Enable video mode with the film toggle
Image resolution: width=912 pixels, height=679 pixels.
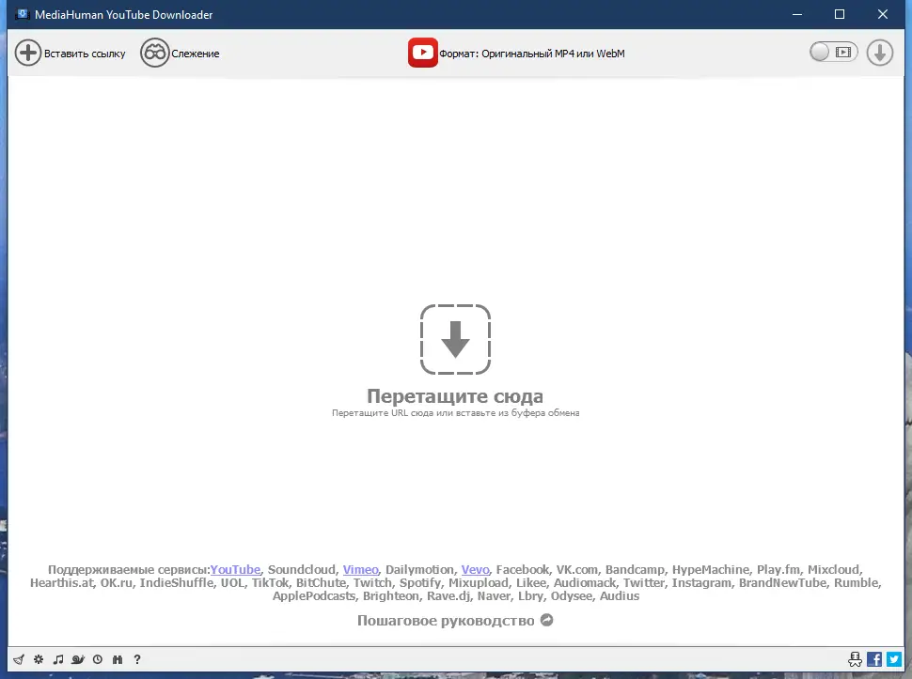point(843,52)
